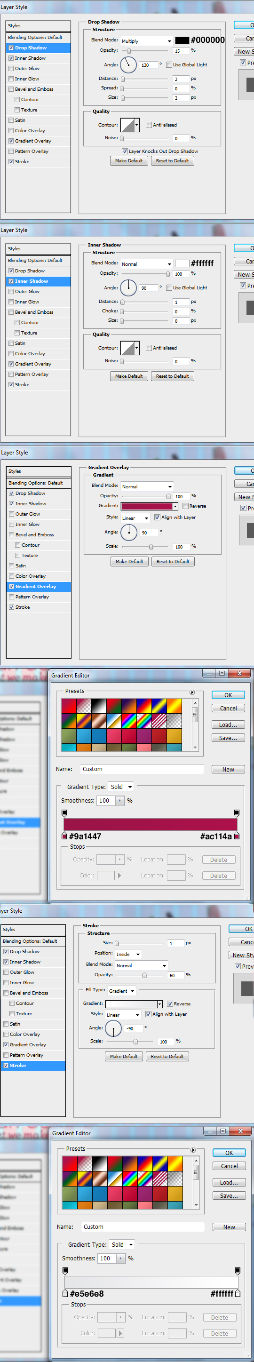Screen dimensions: 254x1362
Task: Click the white Inner Shadow color swatch
Action: (x=182, y=263)
